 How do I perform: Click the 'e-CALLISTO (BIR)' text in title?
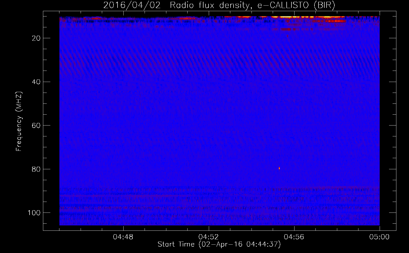tap(296, 5)
